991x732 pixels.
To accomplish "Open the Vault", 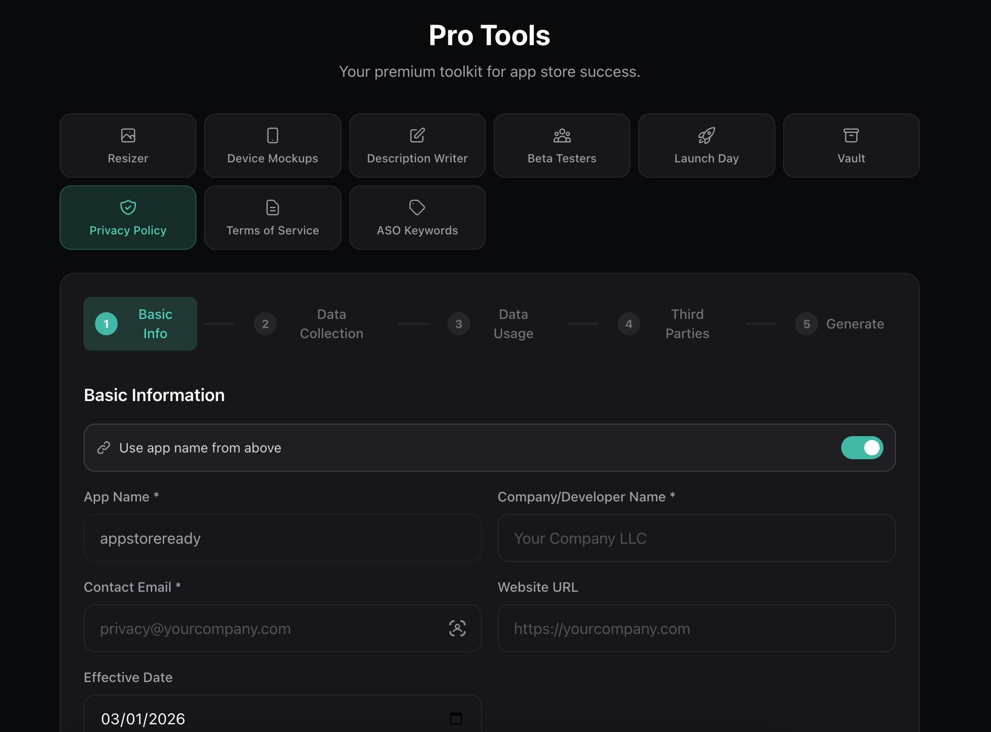I will click(x=851, y=145).
